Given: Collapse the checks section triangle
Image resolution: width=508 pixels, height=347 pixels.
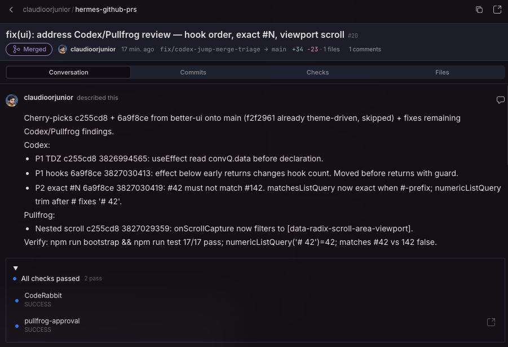Looking at the screenshot, I should [x=16, y=268].
